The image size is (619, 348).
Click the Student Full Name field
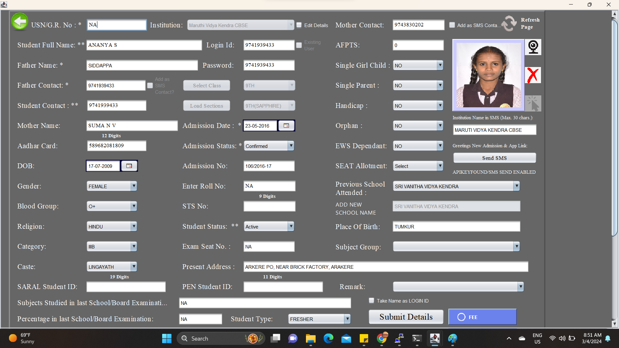[x=144, y=45]
